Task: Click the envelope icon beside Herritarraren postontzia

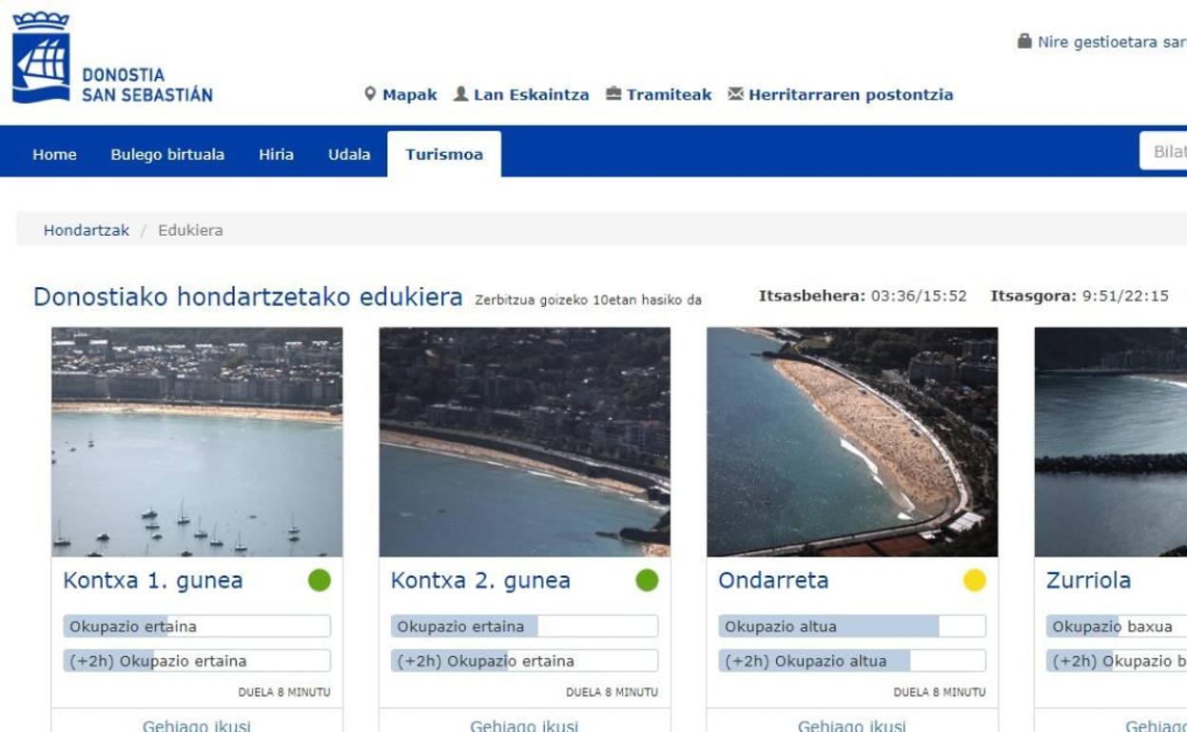Action: [x=735, y=95]
